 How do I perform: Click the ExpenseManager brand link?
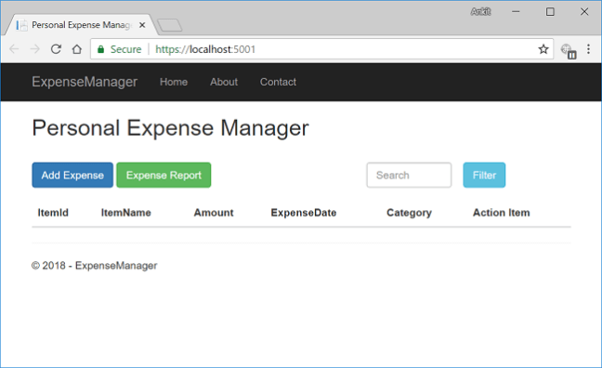(x=85, y=82)
